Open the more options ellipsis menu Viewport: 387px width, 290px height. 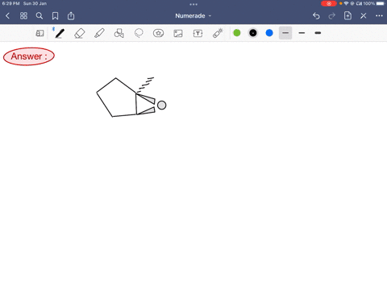coord(379,16)
